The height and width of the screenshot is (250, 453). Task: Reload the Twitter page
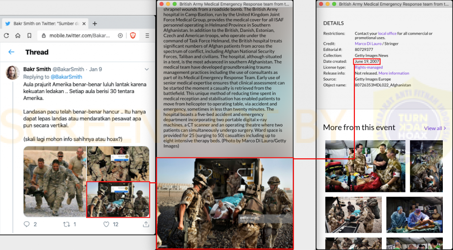tap(6, 35)
